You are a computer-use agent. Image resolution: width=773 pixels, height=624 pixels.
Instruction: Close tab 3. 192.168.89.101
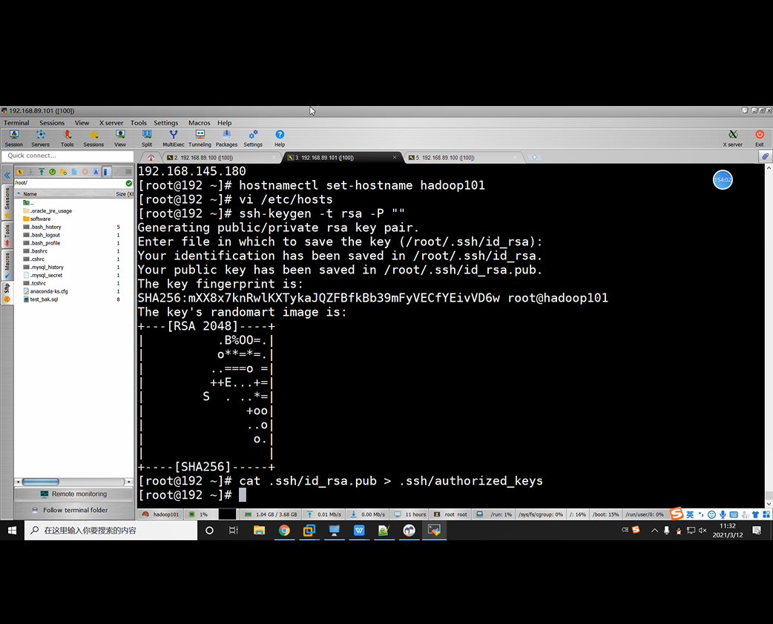pyautogui.click(x=395, y=158)
